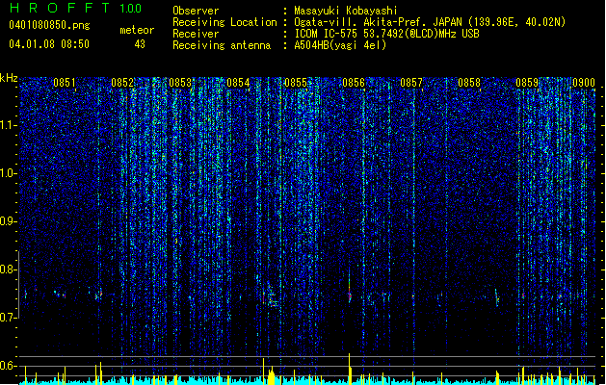Click the 0854 time marker
Image resolution: width=606 pixels, height=385 pixels.
[238, 83]
